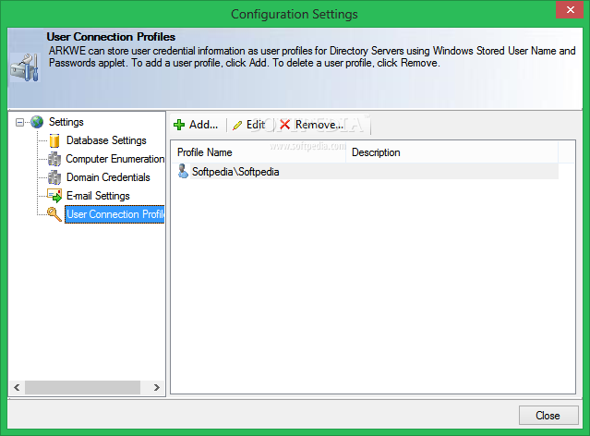Click the toolbox icon in the header banner
This screenshot has height=436, width=590.
click(25, 67)
